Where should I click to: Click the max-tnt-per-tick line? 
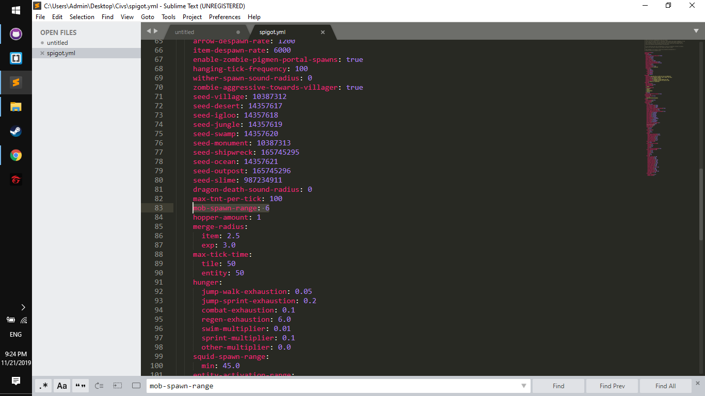[x=238, y=199]
